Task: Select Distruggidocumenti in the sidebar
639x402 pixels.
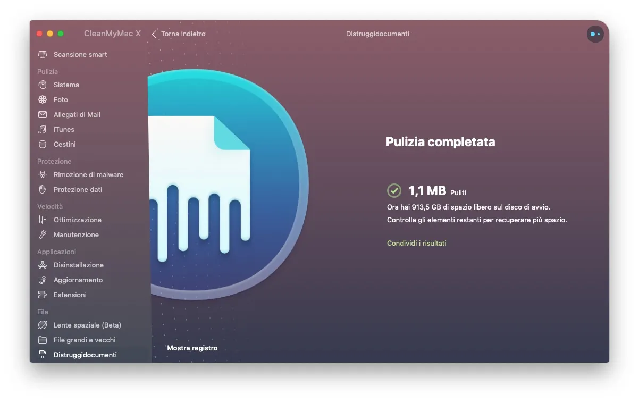Action: tap(85, 355)
